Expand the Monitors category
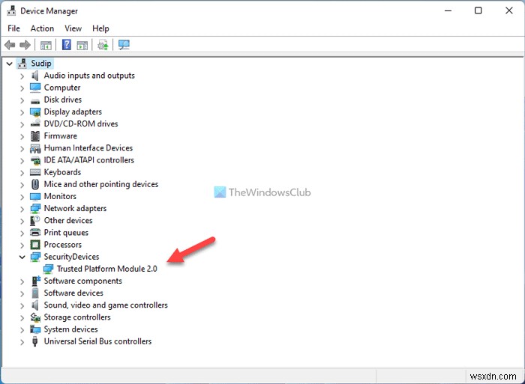The image size is (525, 384). 22,197
